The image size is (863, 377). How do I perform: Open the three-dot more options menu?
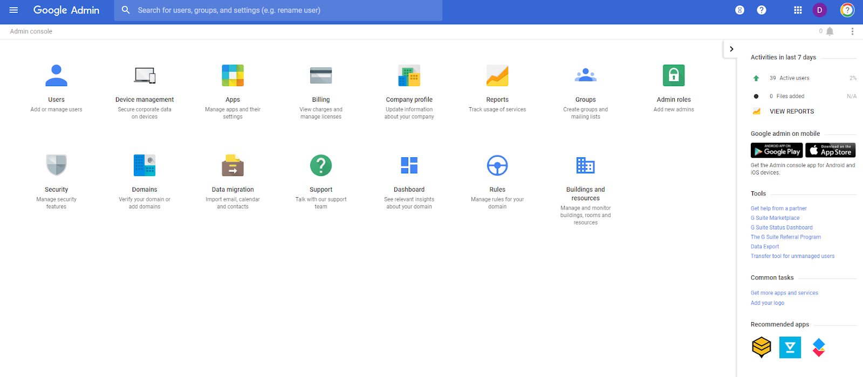click(x=852, y=31)
